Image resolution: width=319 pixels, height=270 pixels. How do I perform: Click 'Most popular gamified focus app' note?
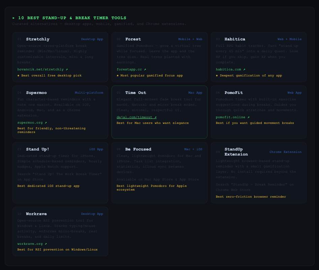tap(150, 75)
